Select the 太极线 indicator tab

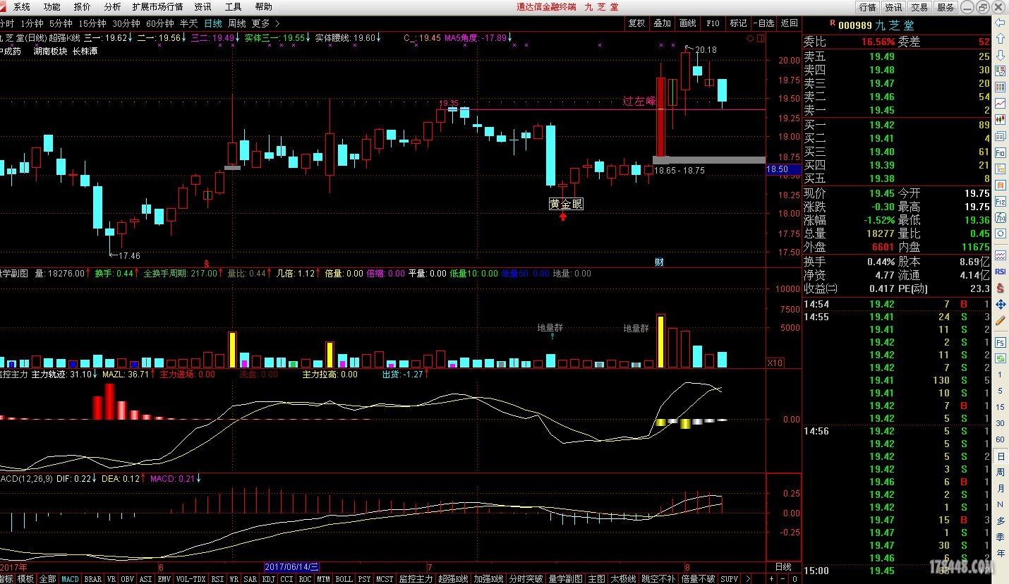click(623, 578)
